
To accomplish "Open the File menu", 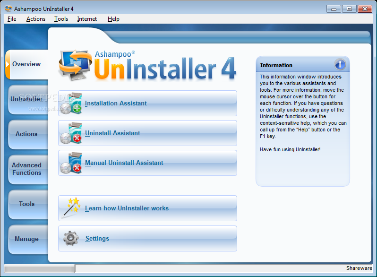I will [12, 19].
